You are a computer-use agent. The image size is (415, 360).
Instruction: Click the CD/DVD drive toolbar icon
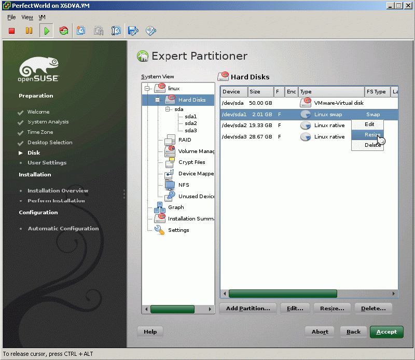click(x=151, y=31)
